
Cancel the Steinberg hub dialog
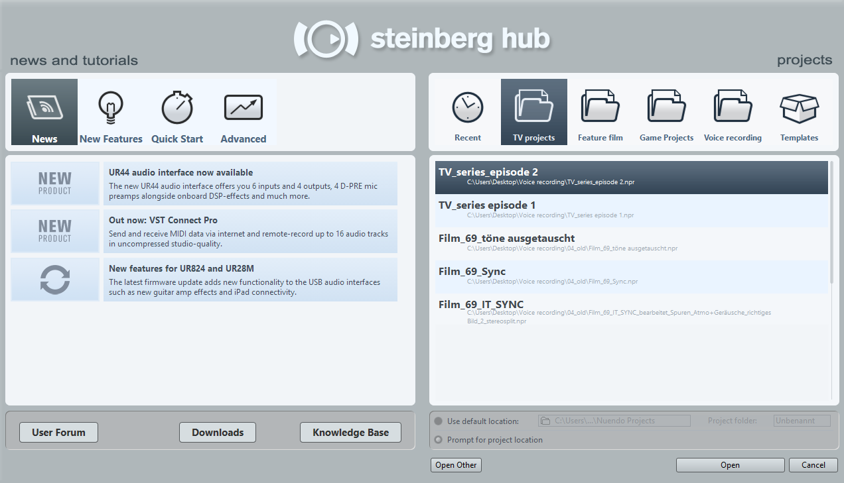(x=813, y=465)
